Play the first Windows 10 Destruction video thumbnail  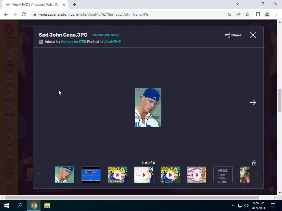tap(117, 175)
